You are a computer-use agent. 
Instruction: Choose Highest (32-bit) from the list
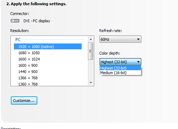pos(120,68)
